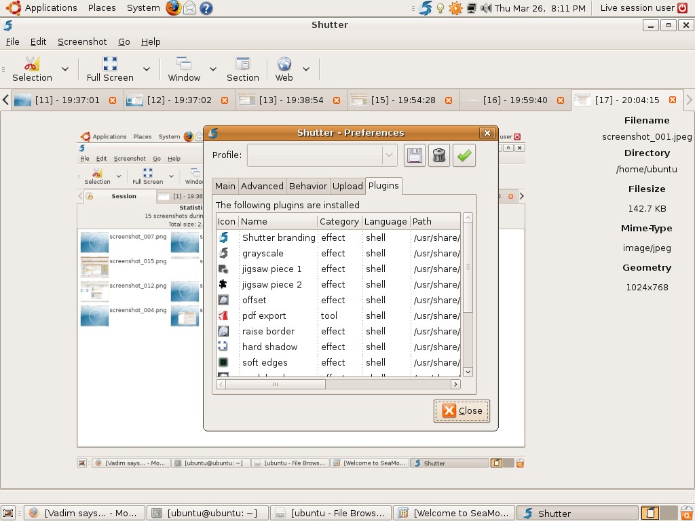Click the Live session user power button
This screenshot has width=695, height=521.
pos(683,8)
